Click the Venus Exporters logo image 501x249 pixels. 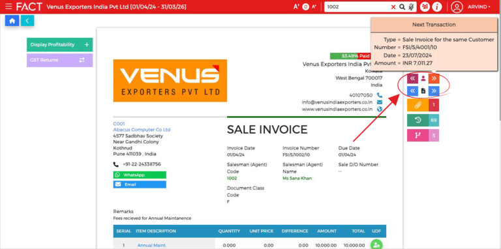coord(170,80)
